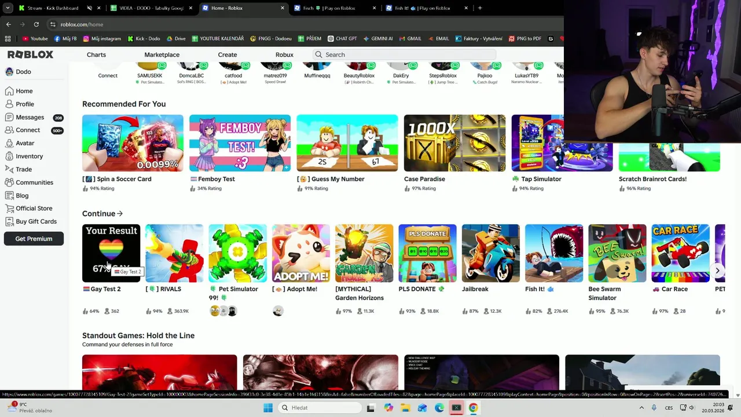This screenshot has height=417, width=741.
Task: Open the Adopt Me! game tile
Action: pyautogui.click(x=301, y=253)
